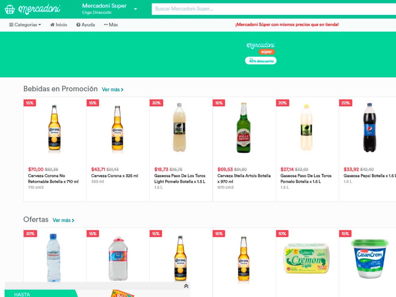Open Stella Artois bottle product image

[x=244, y=128]
